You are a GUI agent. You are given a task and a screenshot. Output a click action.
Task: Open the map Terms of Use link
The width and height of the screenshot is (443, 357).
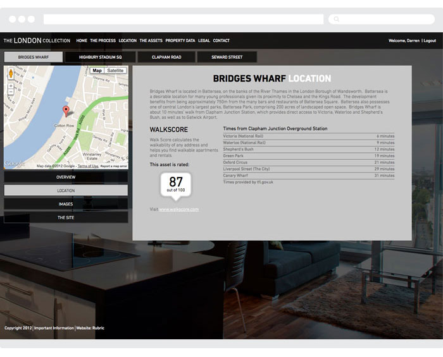[x=88, y=166]
